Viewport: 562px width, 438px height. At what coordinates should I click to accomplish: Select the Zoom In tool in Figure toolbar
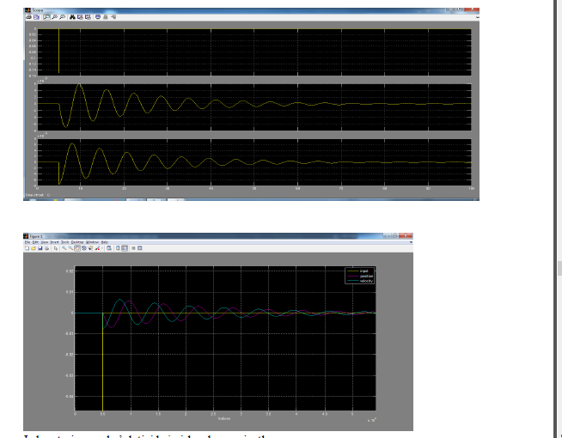[x=64, y=248]
